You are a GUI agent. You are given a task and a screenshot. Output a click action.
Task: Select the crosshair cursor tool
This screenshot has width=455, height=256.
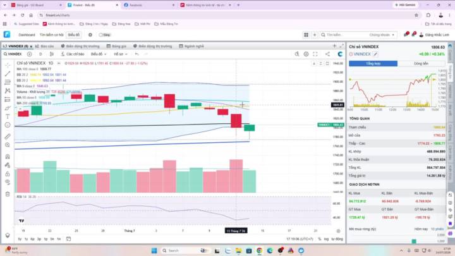8,65
